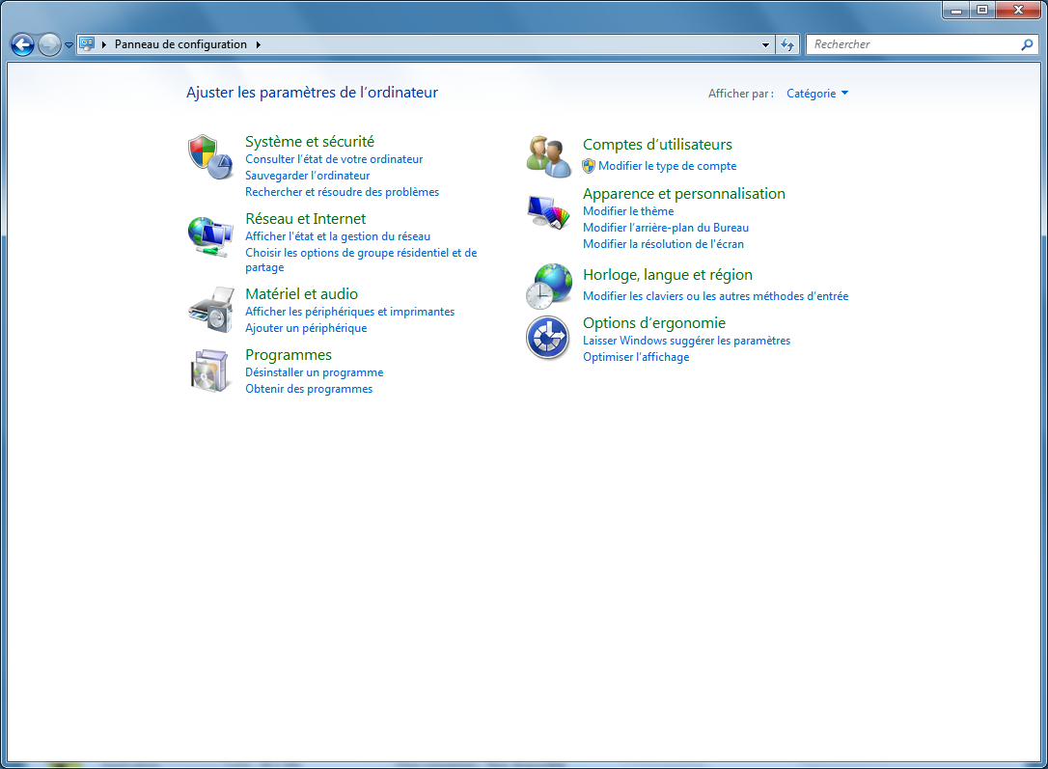
Task: Select Modifier le thème link
Action: click(x=628, y=211)
